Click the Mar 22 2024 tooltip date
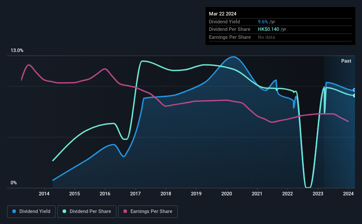 point(223,14)
